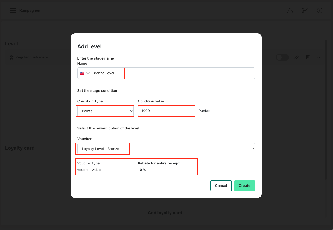Click Add loyalty card

coord(165,213)
